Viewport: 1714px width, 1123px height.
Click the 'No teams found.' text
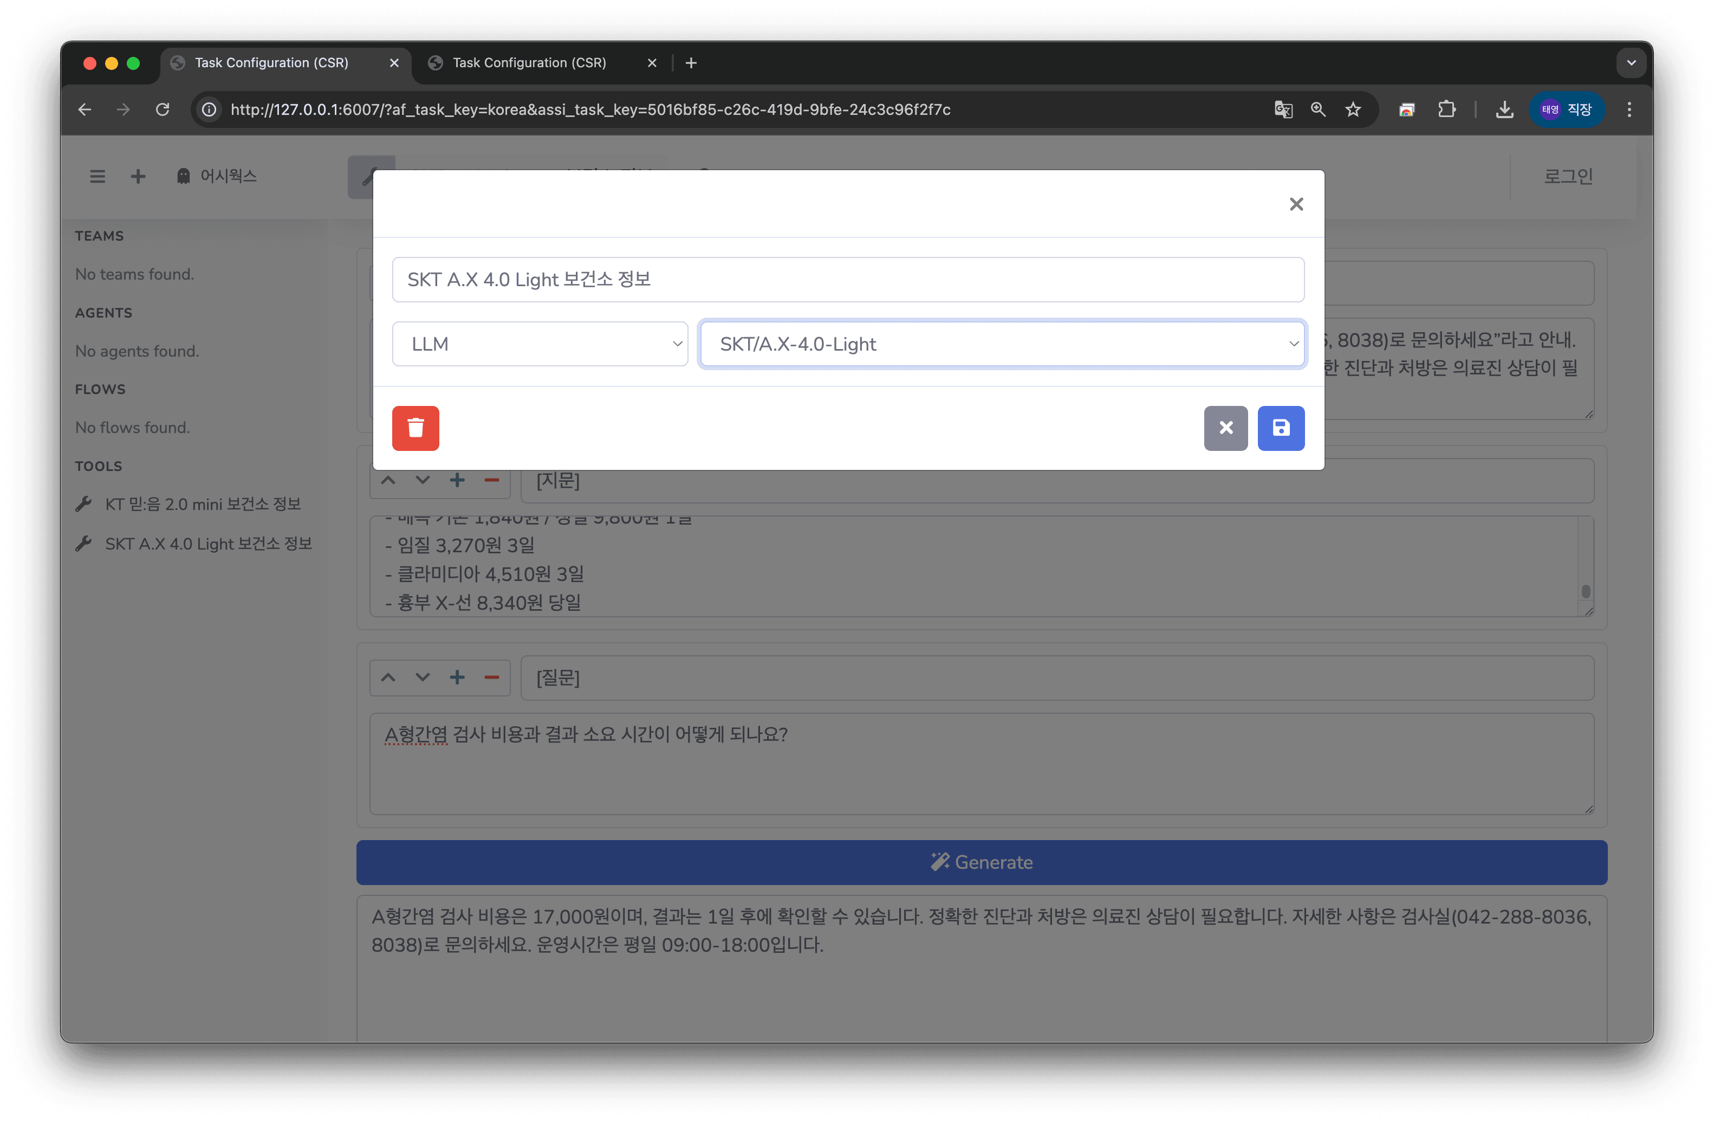135,274
